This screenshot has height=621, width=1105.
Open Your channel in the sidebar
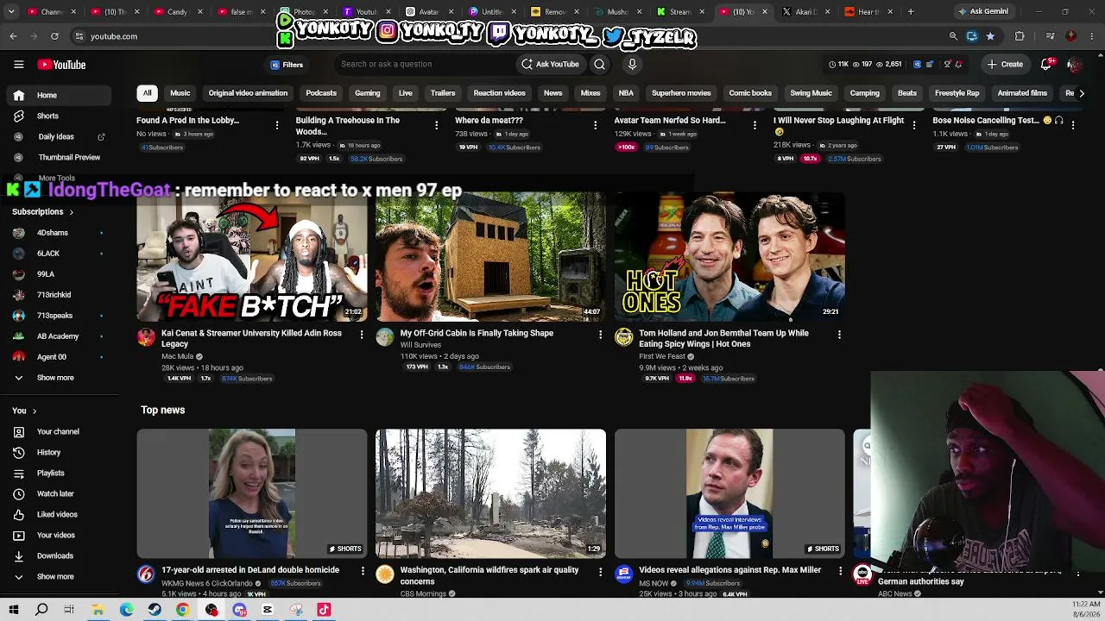coord(58,431)
